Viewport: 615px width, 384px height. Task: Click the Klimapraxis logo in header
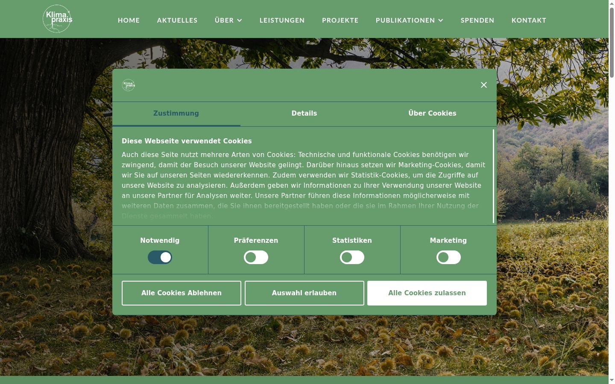[58, 19]
